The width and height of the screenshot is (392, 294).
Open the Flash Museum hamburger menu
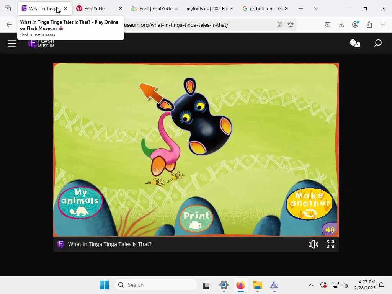click(12, 44)
